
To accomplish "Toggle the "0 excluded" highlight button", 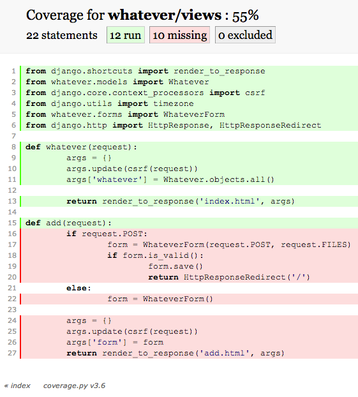I will [x=245, y=35].
